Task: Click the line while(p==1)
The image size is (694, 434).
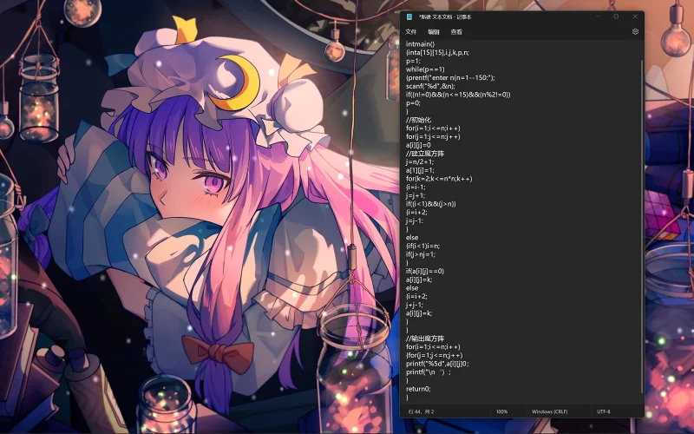Action: tap(425, 69)
